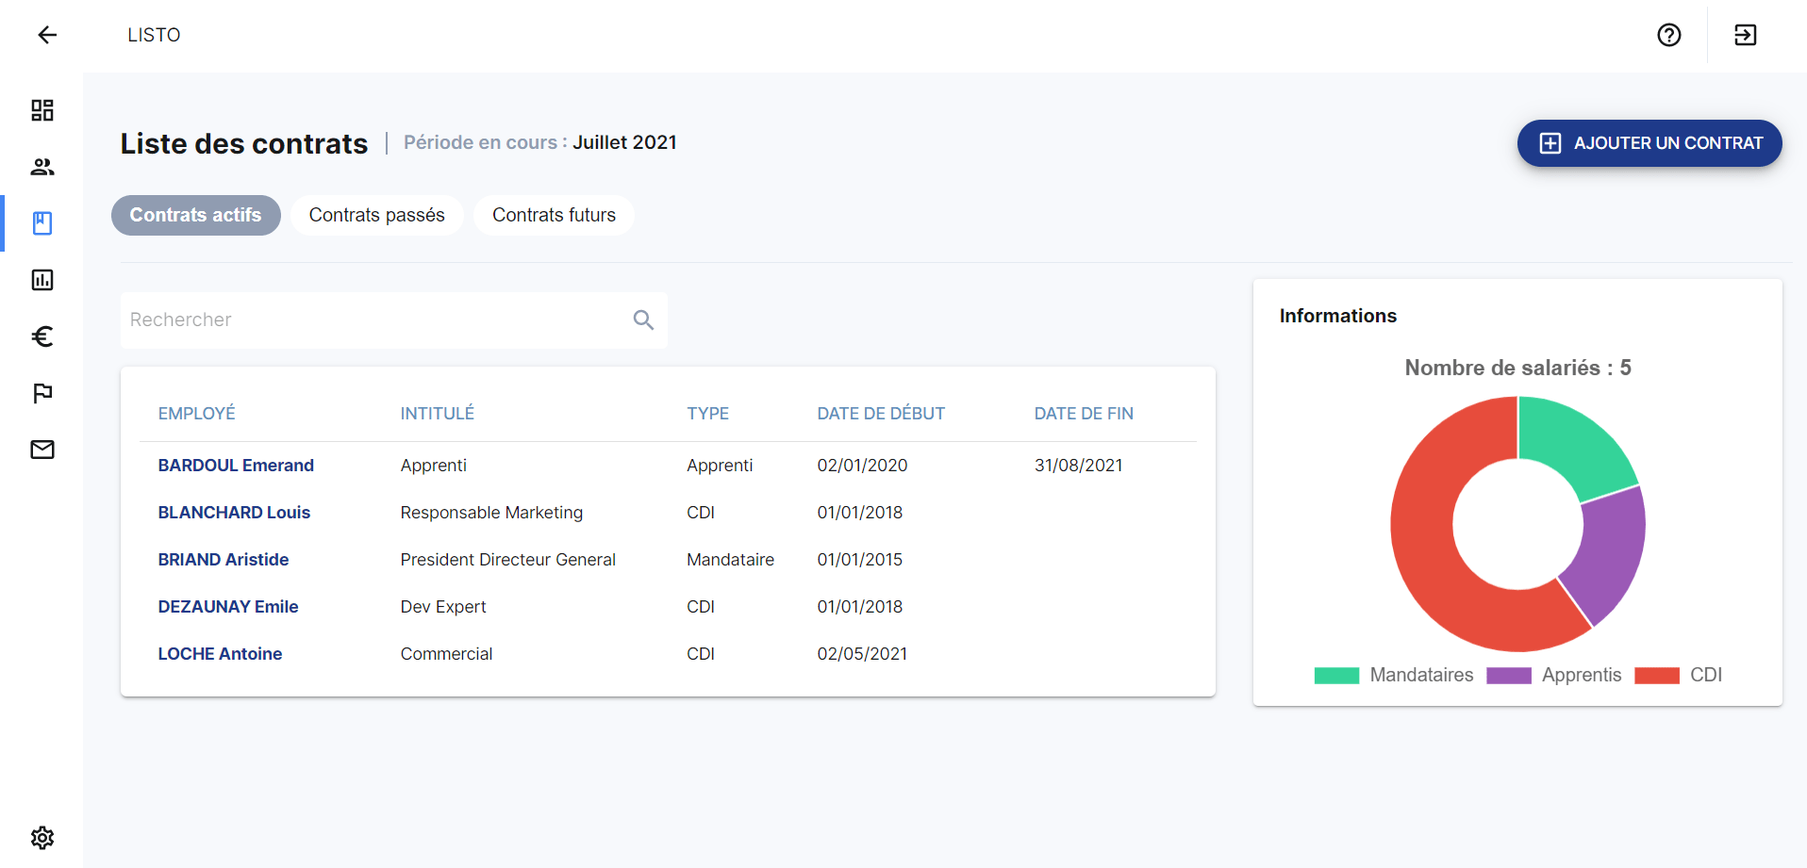Image resolution: width=1807 pixels, height=868 pixels.
Task: Open the flag icon in sidebar
Action: tap(42, 393)
